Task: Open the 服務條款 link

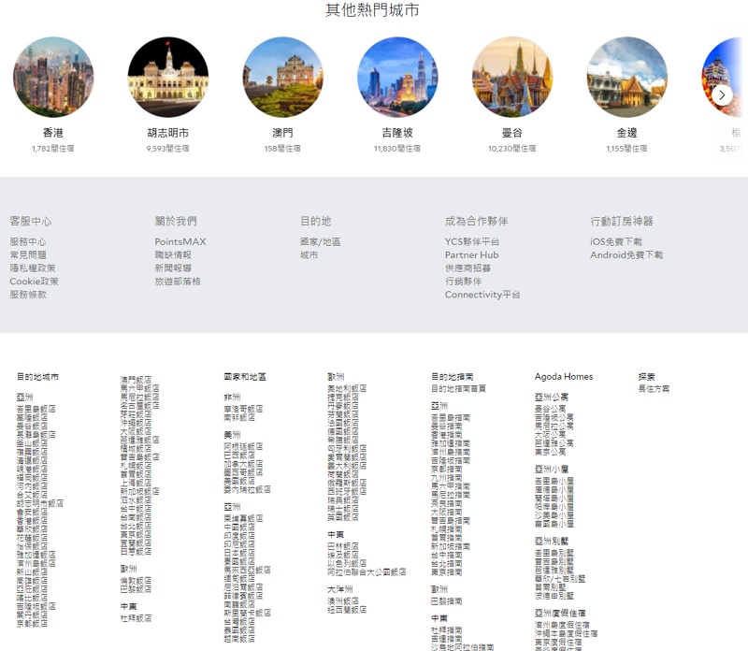Action: click(x=28, y=295)
